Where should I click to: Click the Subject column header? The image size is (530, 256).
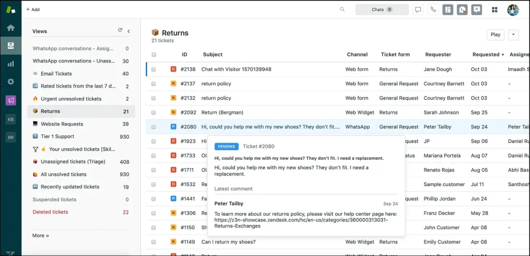pos(213,54)
